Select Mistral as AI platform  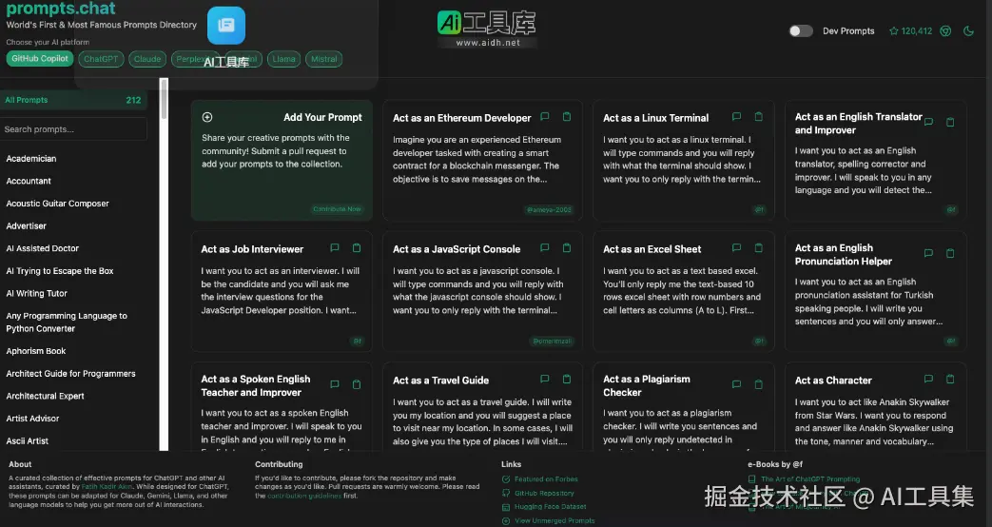pos(324,59)
